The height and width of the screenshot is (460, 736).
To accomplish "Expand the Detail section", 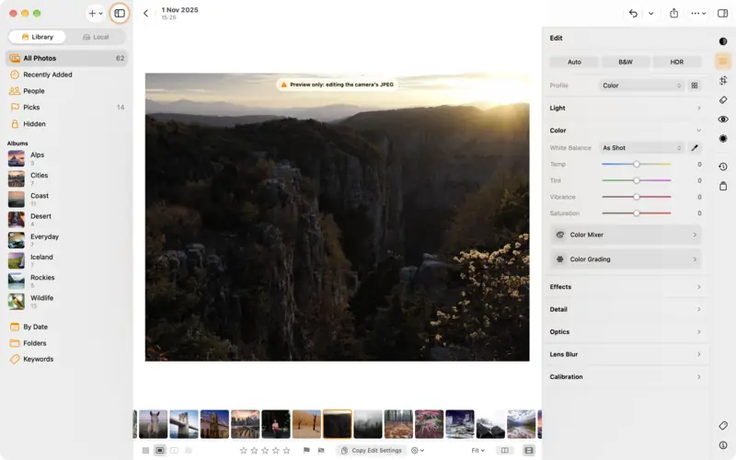I will tap(626, 309).
